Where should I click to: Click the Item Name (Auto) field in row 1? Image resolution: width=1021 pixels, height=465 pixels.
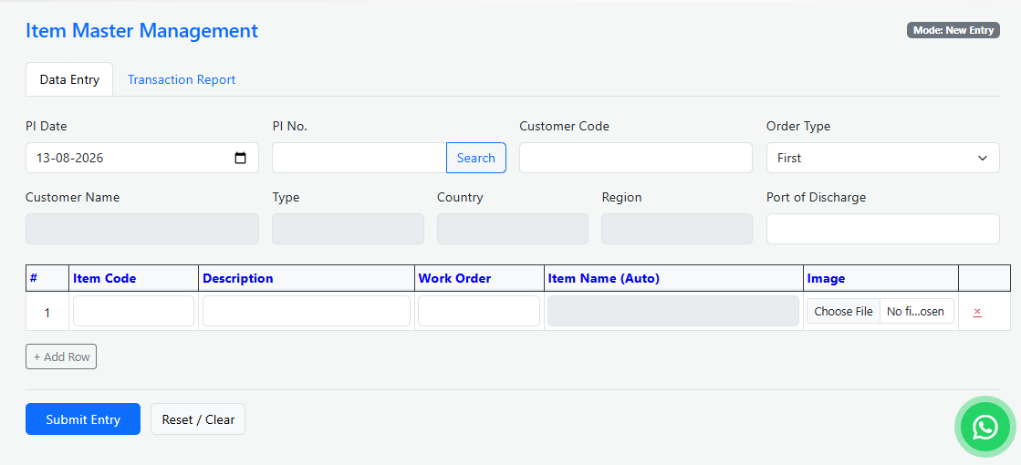coord(673,311)
